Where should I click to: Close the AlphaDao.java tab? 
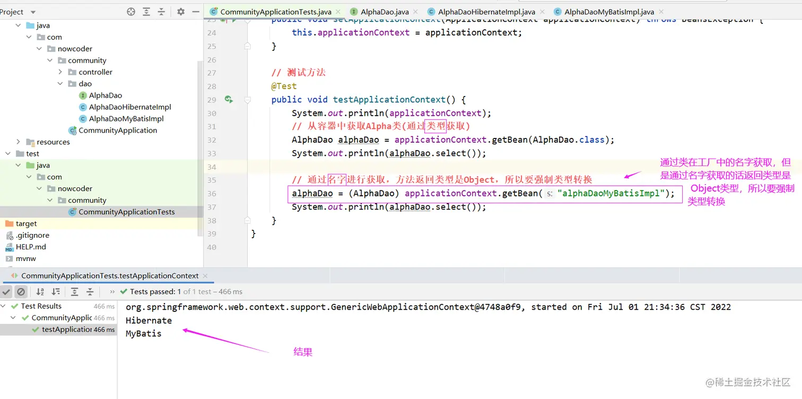(415, 12)
